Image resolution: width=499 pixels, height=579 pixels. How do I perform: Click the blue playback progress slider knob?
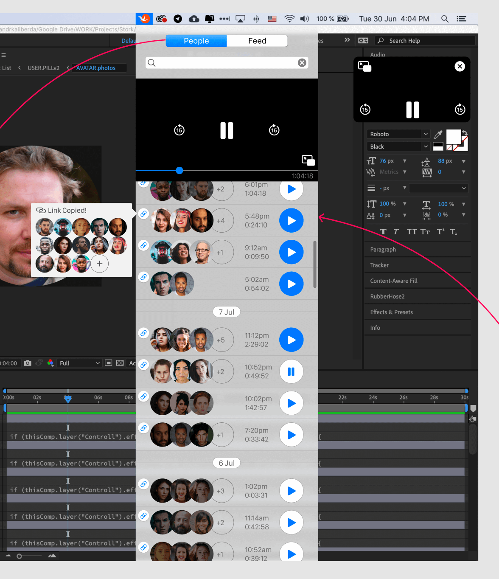[x=179, y=170]
